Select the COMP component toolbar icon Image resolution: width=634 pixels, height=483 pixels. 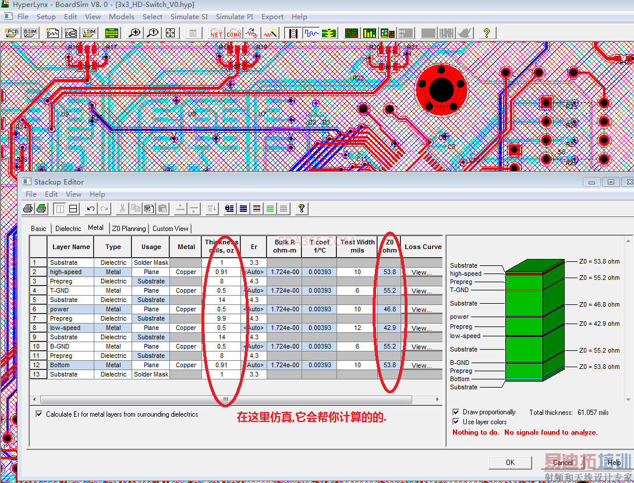[x=234, y=33]
